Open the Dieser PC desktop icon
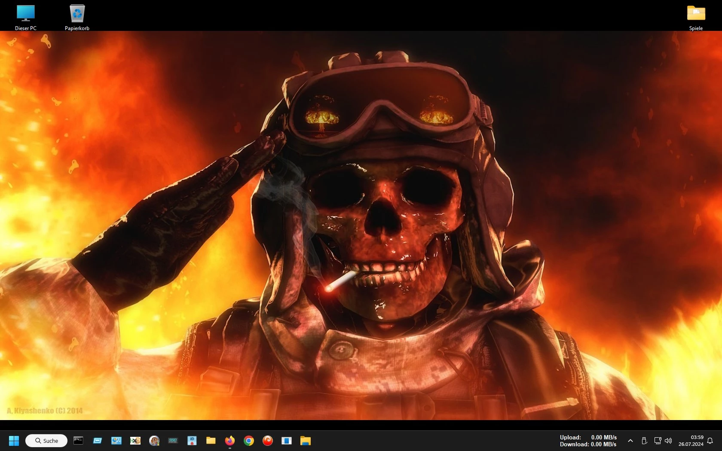This screenshot has height=451, width=722. pyautogui.click(x=25, y=18)
